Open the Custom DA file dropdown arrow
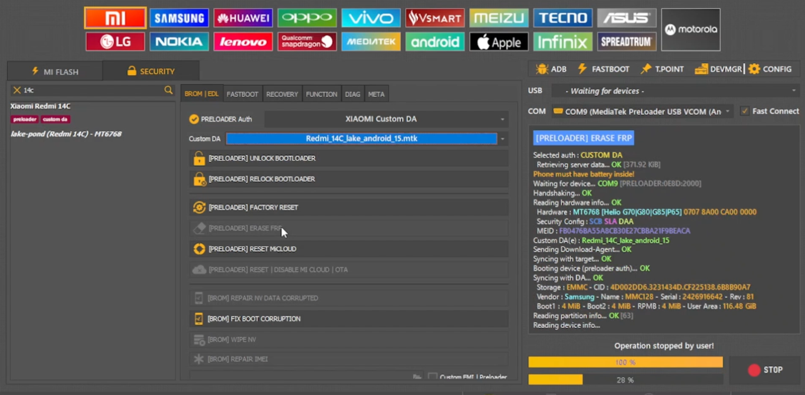Image resolution: width=805 pixels, height=395 pixels. click(x=503, y=139)
